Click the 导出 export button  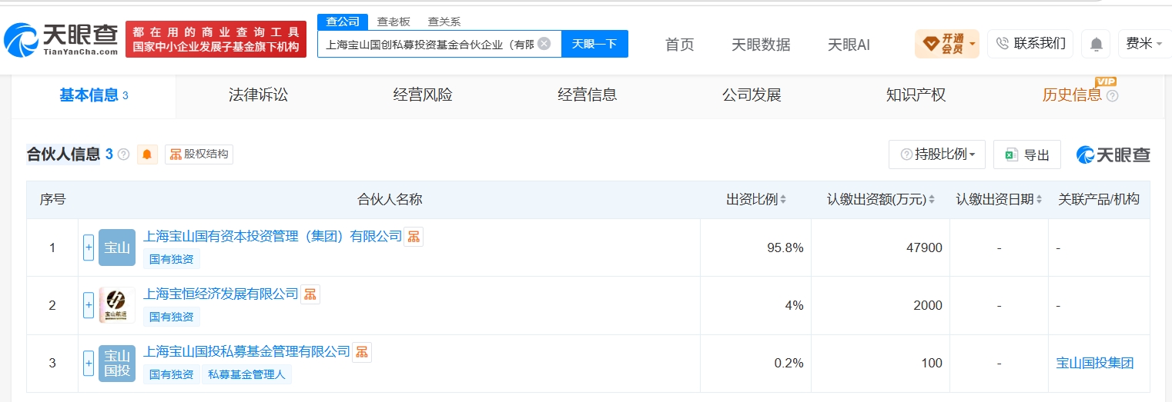[x=1027, y=154]
